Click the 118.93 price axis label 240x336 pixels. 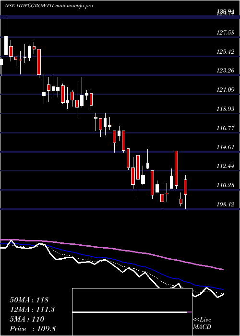(226, 109)
